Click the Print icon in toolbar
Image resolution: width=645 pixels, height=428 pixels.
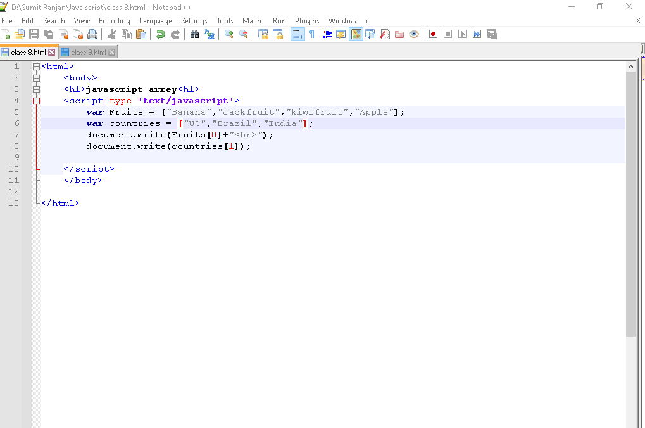93,34
